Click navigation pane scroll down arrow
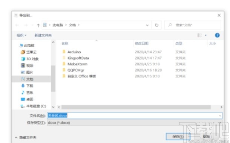230x143 pixels. (x=53, y=107)
